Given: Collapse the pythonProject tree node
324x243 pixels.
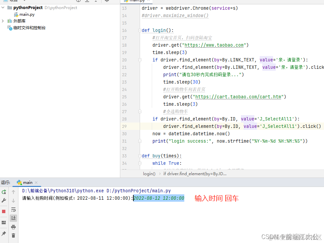Looking at the screenshot, I should tap(3, 8).
